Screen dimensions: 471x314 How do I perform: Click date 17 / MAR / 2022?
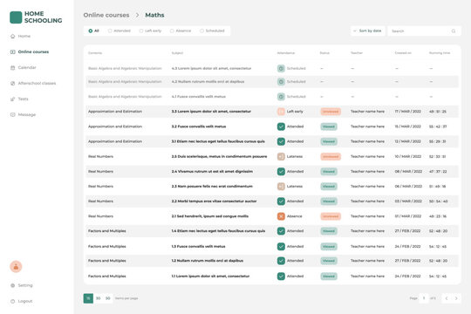pyautogui.click(x=407, y=112)
